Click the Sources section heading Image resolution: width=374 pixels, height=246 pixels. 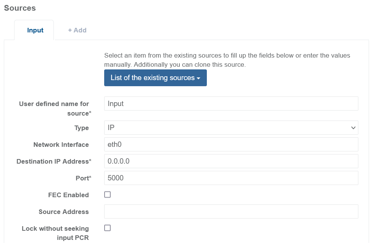pyautogui.click(x=20, y=8)
